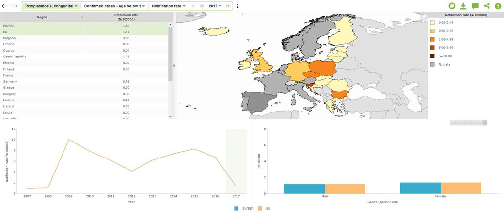
Task: Click the table vertical scrollbar thumb
Action: click(x=171, y=54)
